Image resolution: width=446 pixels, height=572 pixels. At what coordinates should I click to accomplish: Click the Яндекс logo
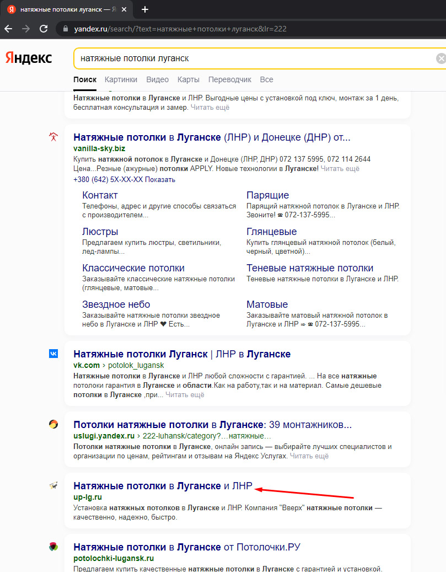coord(29,58)
